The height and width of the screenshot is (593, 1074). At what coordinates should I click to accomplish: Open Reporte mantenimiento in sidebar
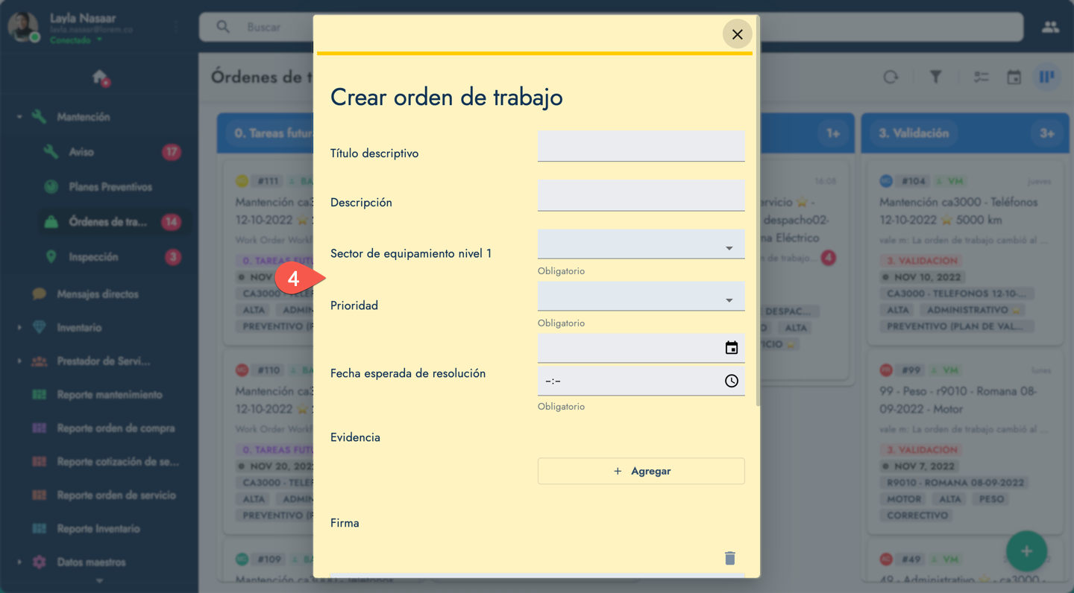(x=109, y=395)
